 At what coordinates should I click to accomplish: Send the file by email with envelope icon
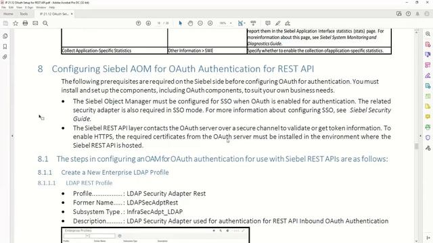[x=35, y=24]
